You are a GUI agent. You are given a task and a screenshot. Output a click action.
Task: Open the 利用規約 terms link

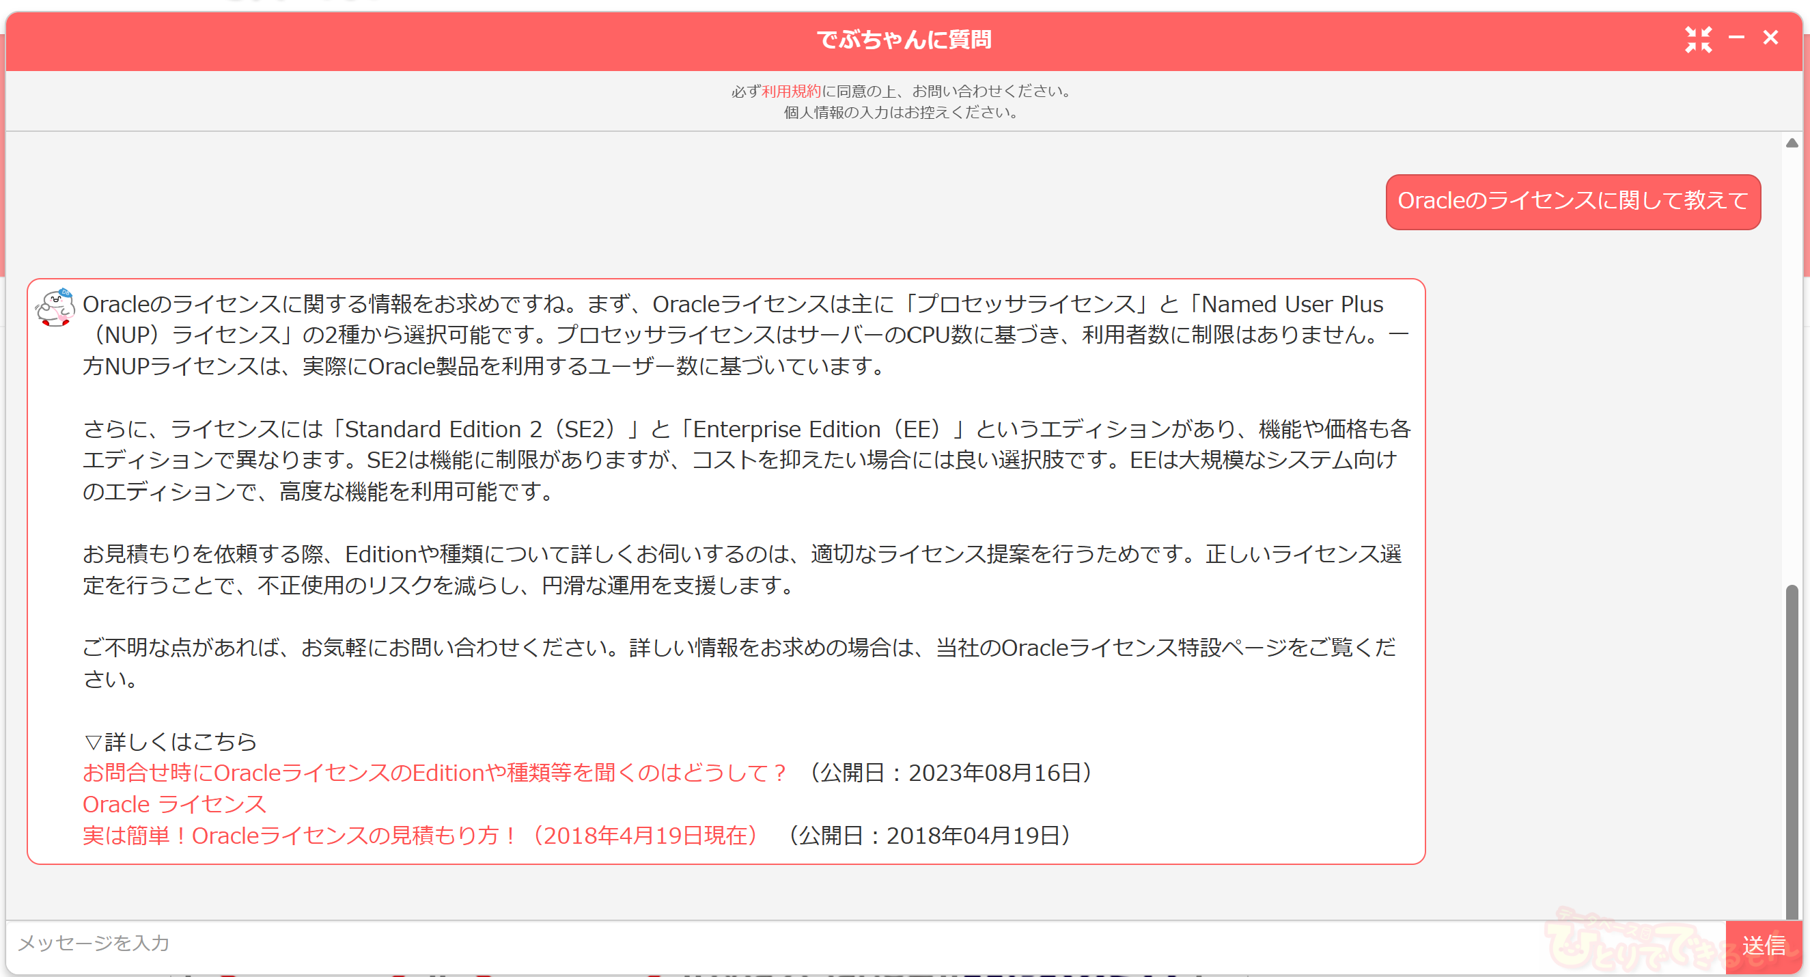(x=790, y=92)
